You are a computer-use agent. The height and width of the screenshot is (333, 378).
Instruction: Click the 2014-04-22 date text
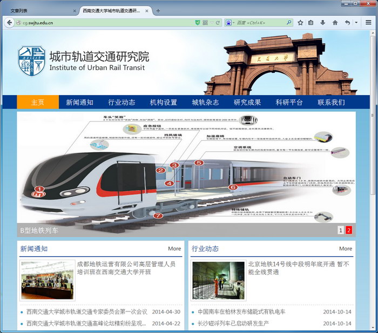[166, 323]
